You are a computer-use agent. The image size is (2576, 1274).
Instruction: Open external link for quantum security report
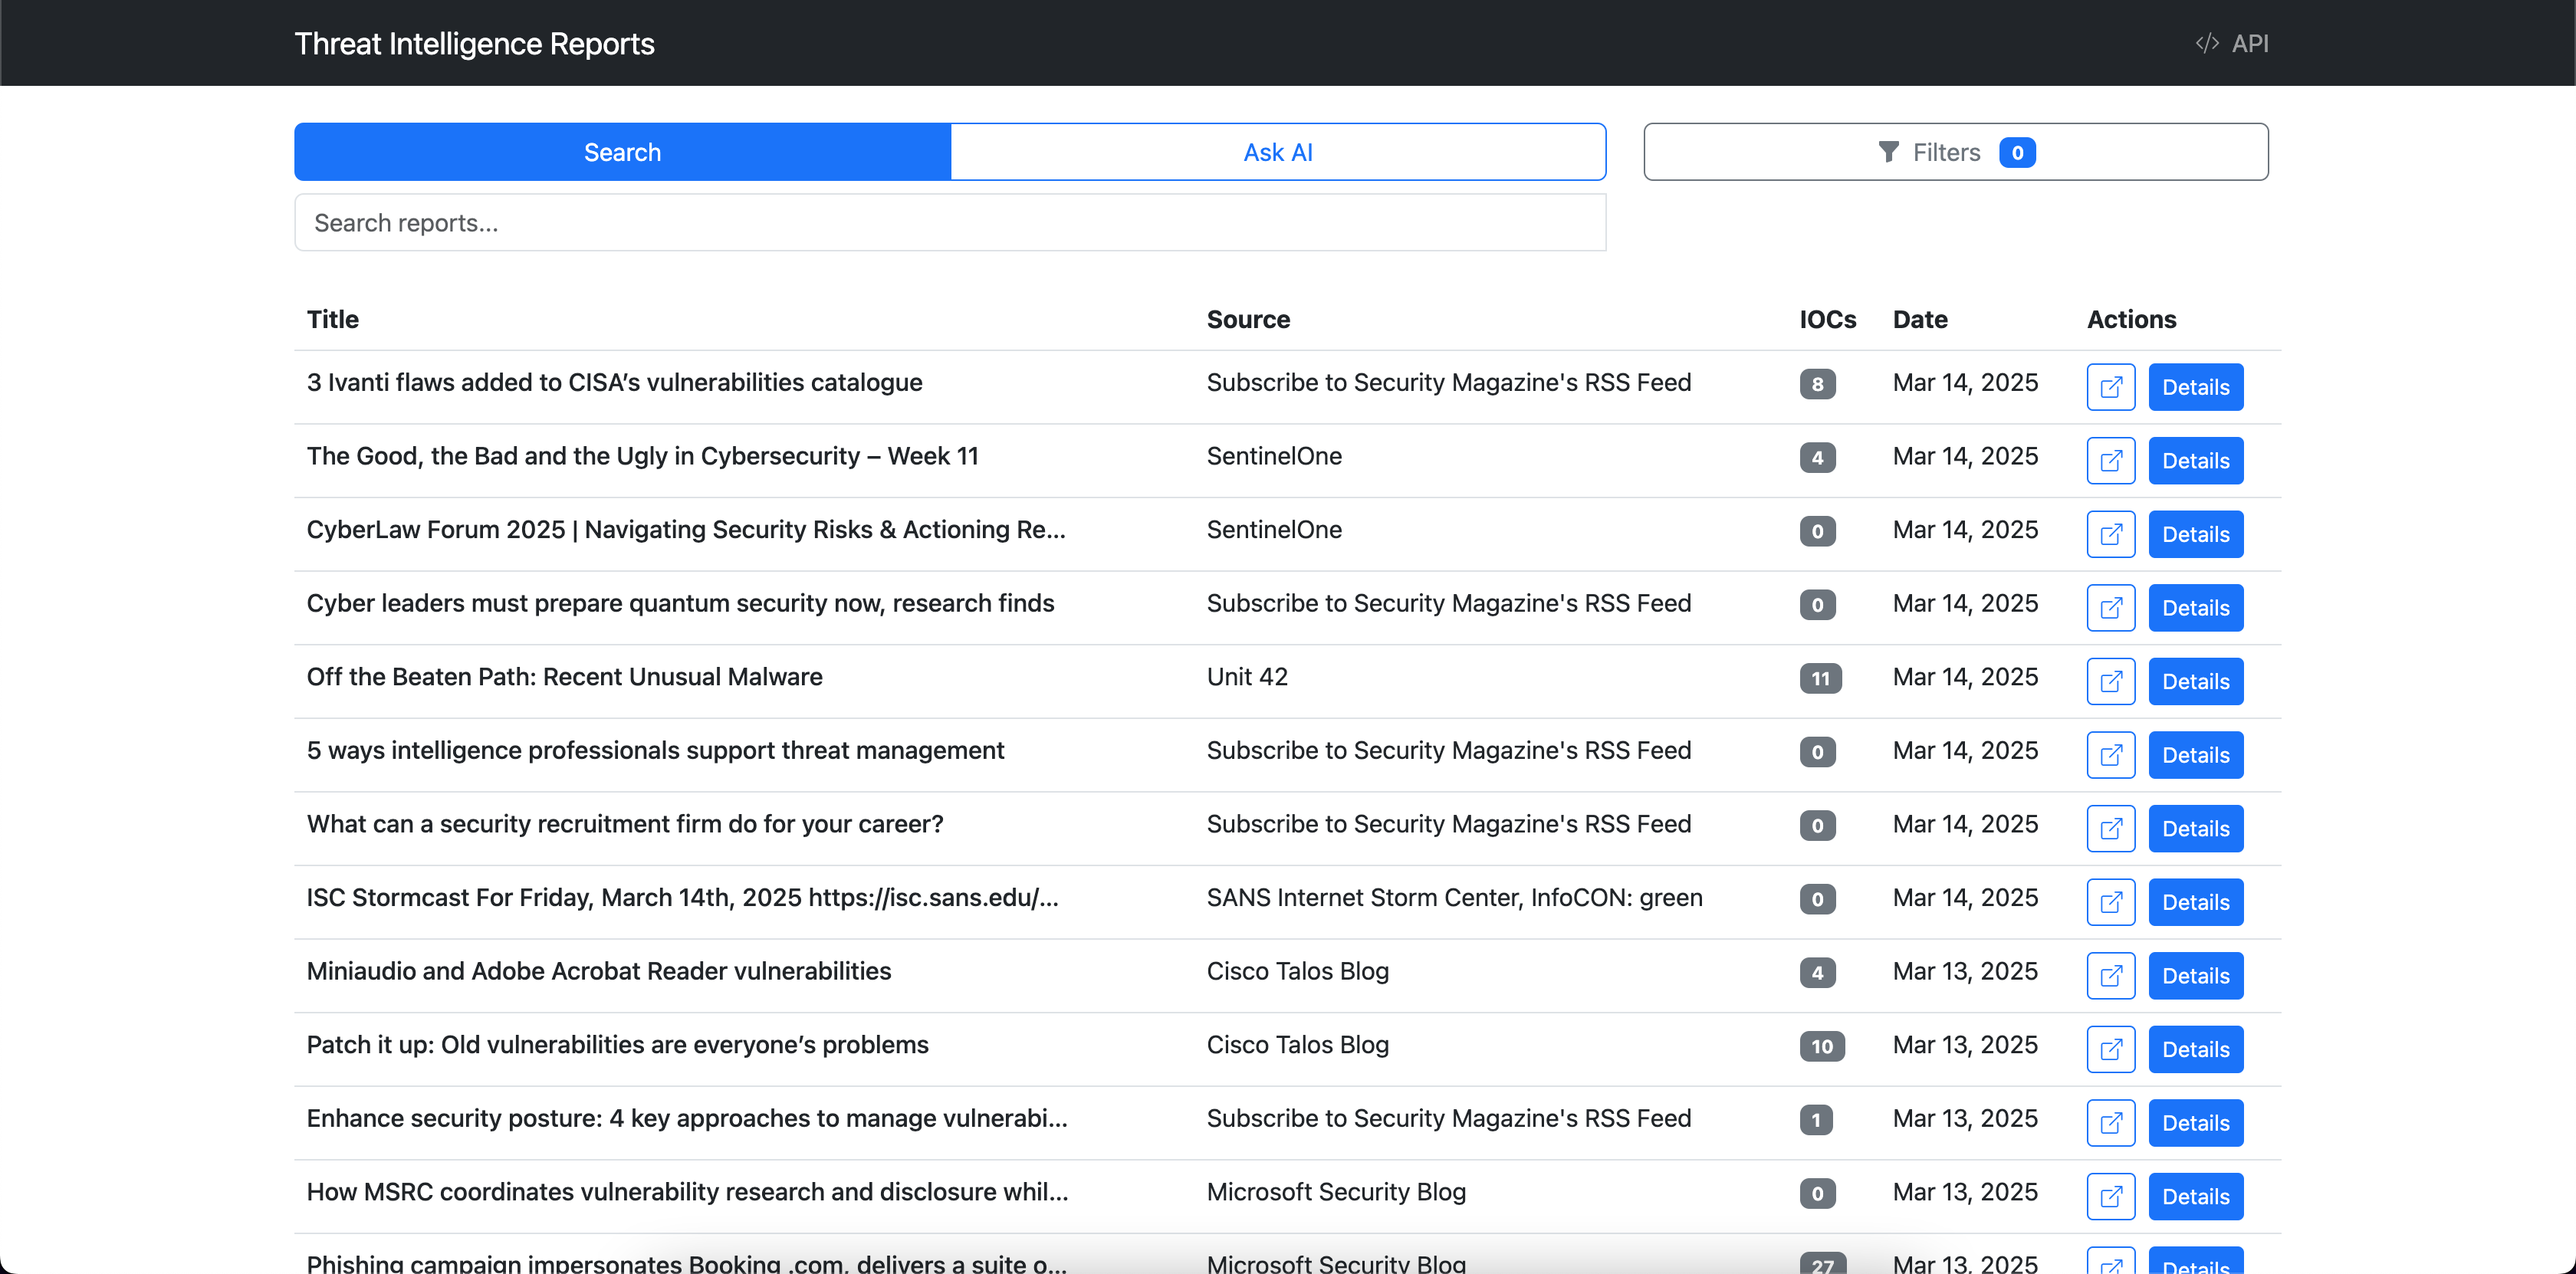pos(2110,608)
